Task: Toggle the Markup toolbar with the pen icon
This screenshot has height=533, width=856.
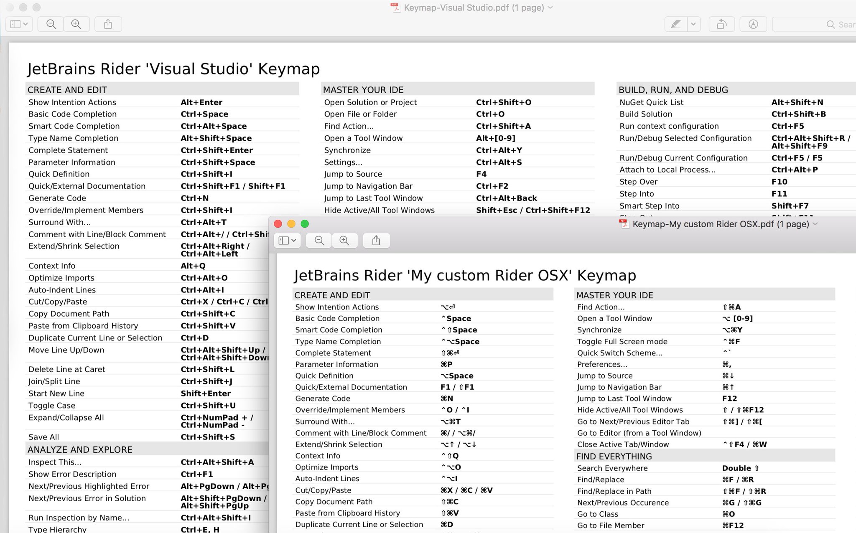Action: click(x=753, y=24)
